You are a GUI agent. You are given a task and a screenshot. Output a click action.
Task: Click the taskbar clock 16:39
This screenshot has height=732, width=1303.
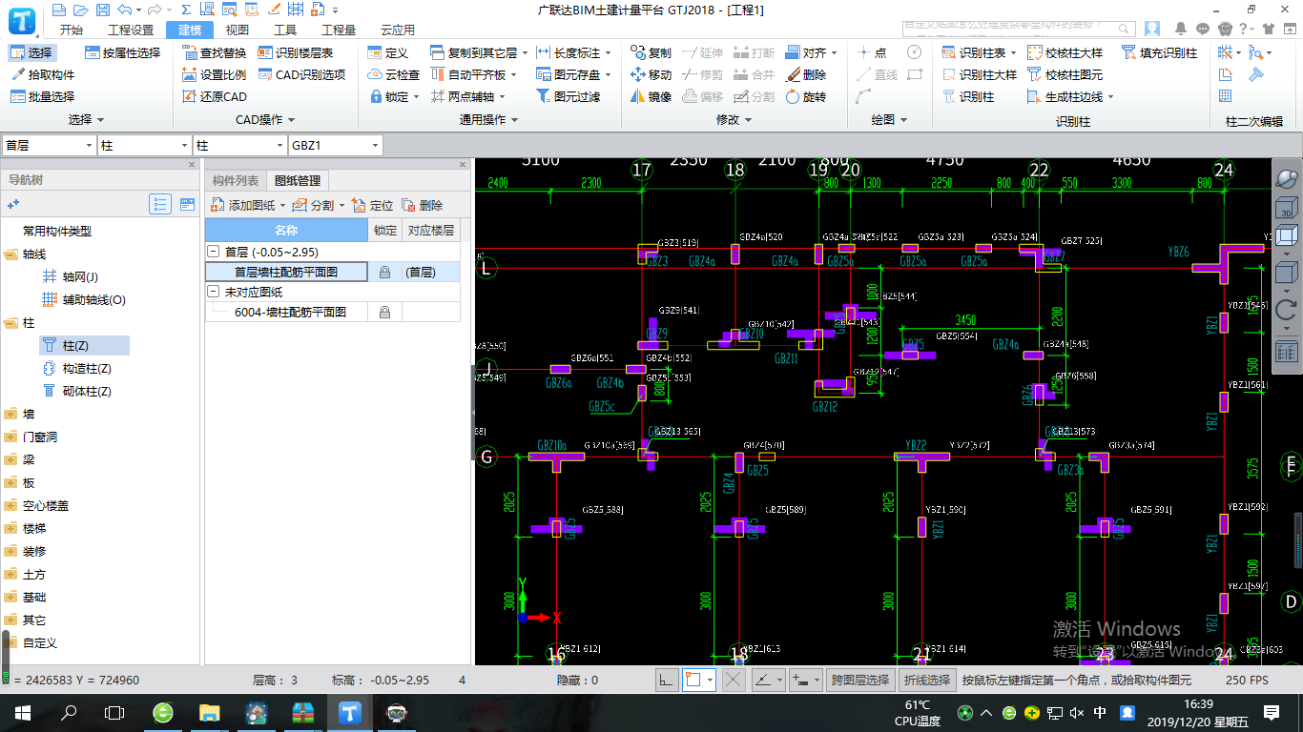[x=1198, y=703]
